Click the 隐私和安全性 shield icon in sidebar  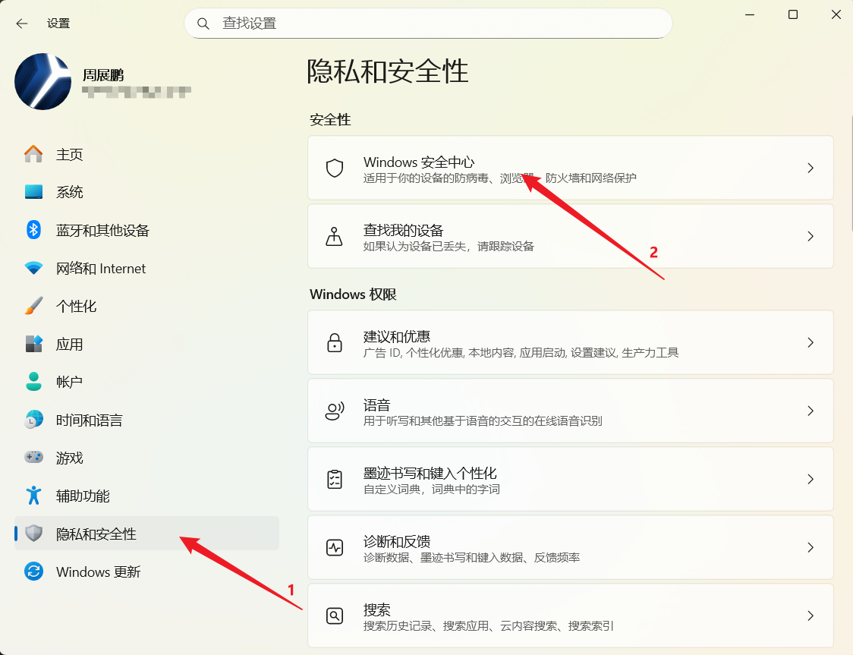pyautogui.click(x=33, y=533)
